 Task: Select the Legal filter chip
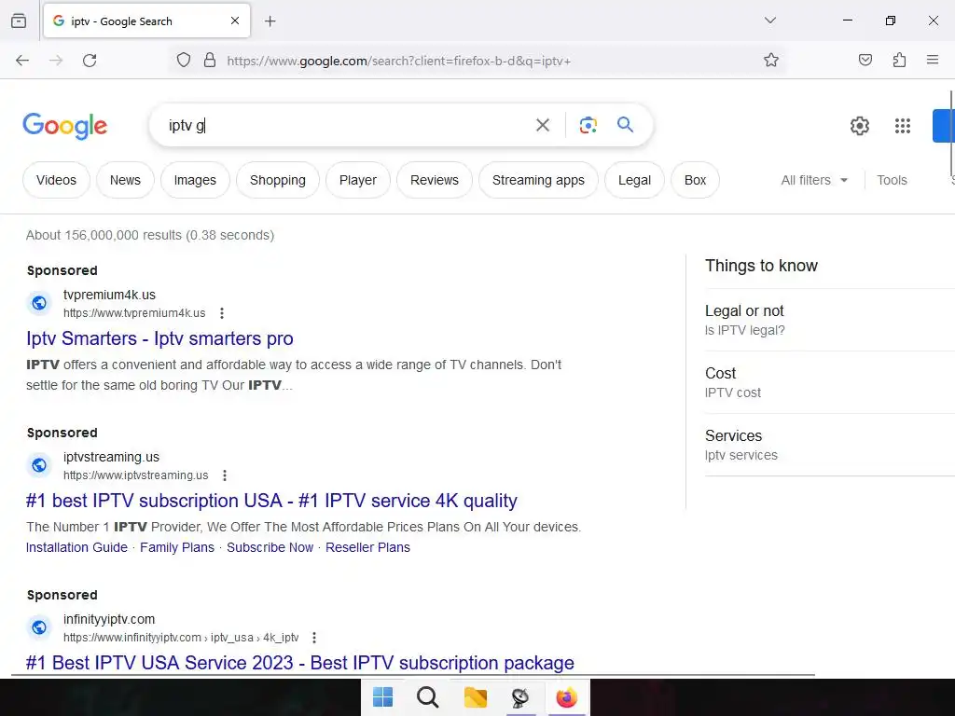point(634,180)
